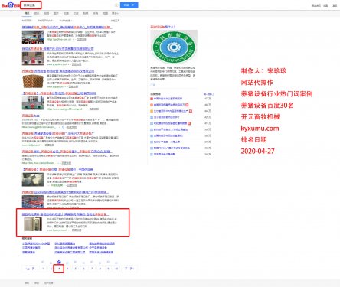Image resolution: width=340 pixels, height=287 pixels.
Task: Open the green circular company logo image
Action: pos(174,47)
